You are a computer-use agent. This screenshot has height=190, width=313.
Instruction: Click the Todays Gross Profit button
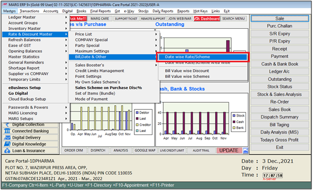pos(280,140)
